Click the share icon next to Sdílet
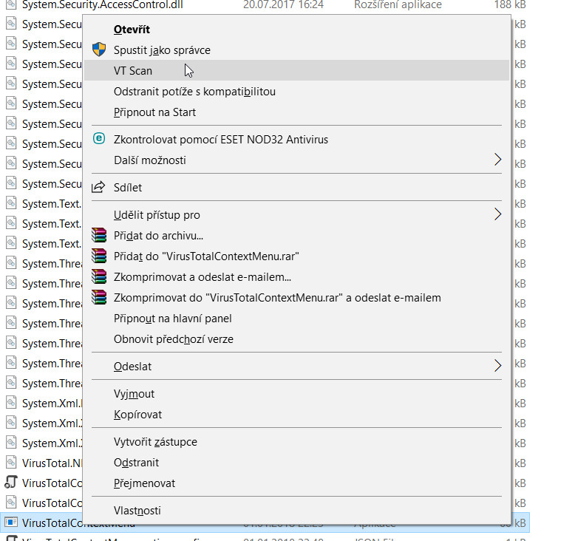Viewport: 575px width, 541px height. (x=98, y=187)
